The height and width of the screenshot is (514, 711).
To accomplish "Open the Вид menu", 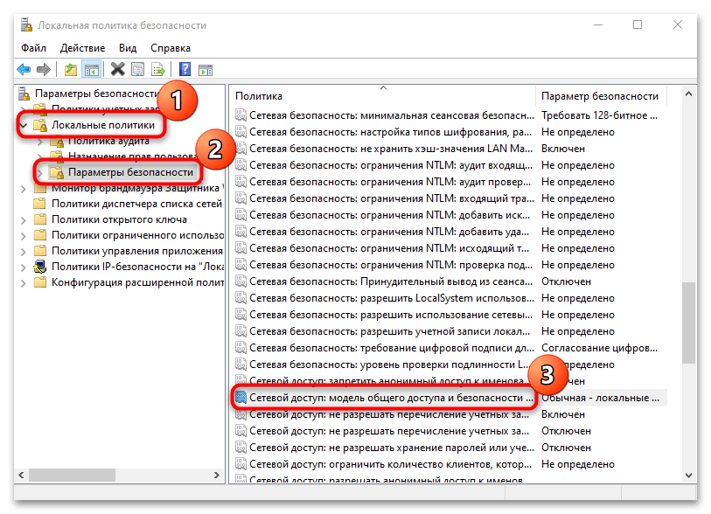I will coord(128,48).
